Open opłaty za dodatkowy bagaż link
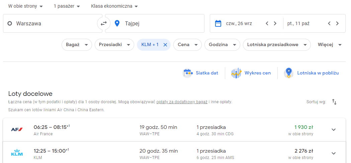351x163 pixels. [182, 102]
